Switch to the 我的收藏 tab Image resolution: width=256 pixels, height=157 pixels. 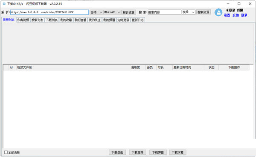66,20
